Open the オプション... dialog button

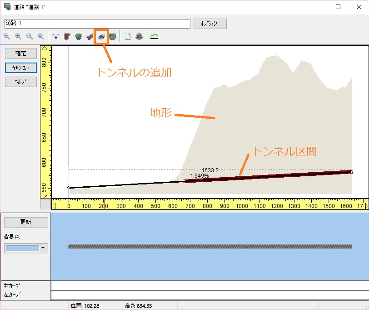210,24
